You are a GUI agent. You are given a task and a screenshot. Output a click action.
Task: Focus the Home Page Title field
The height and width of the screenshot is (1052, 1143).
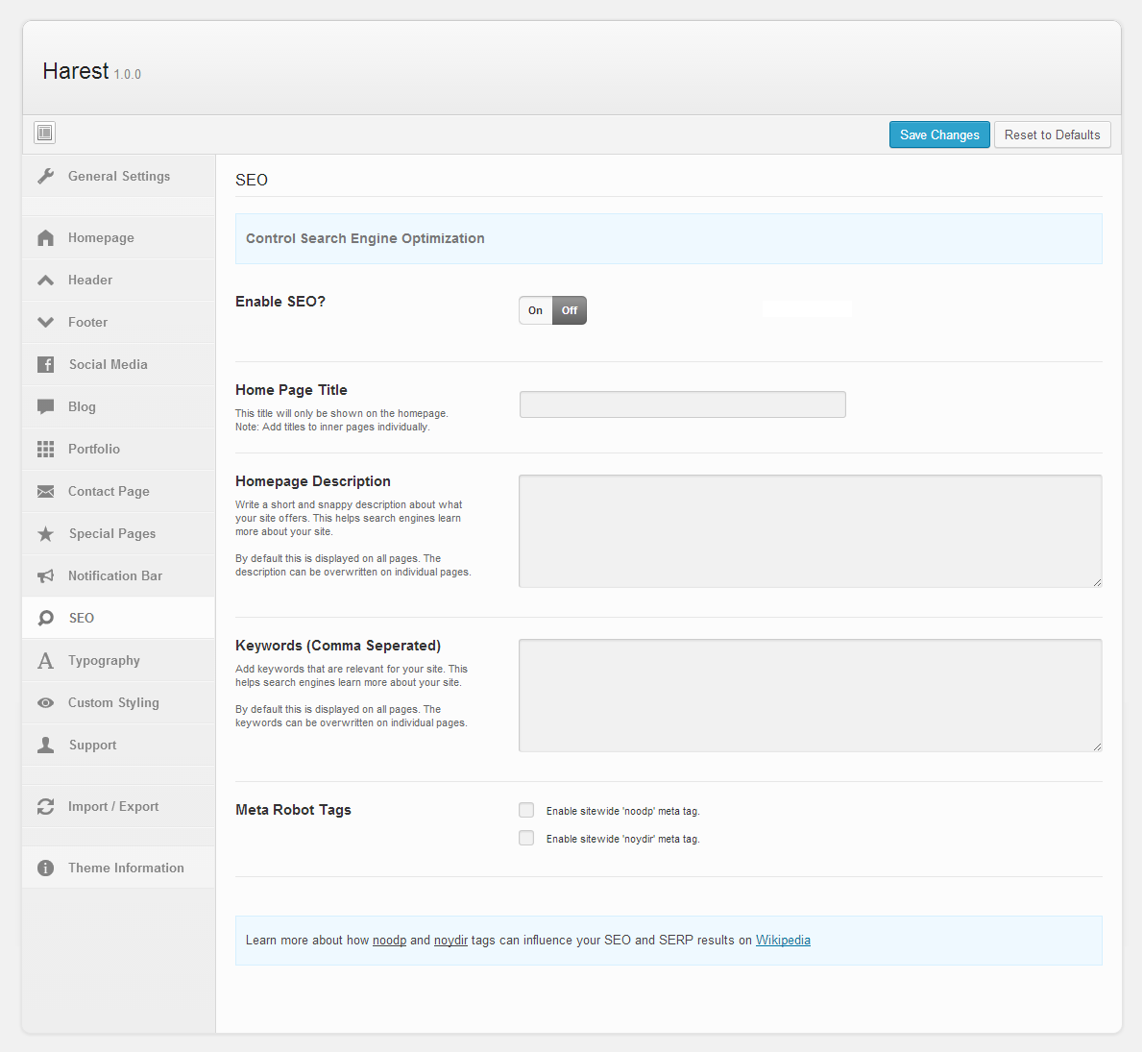tap(682, 404)
